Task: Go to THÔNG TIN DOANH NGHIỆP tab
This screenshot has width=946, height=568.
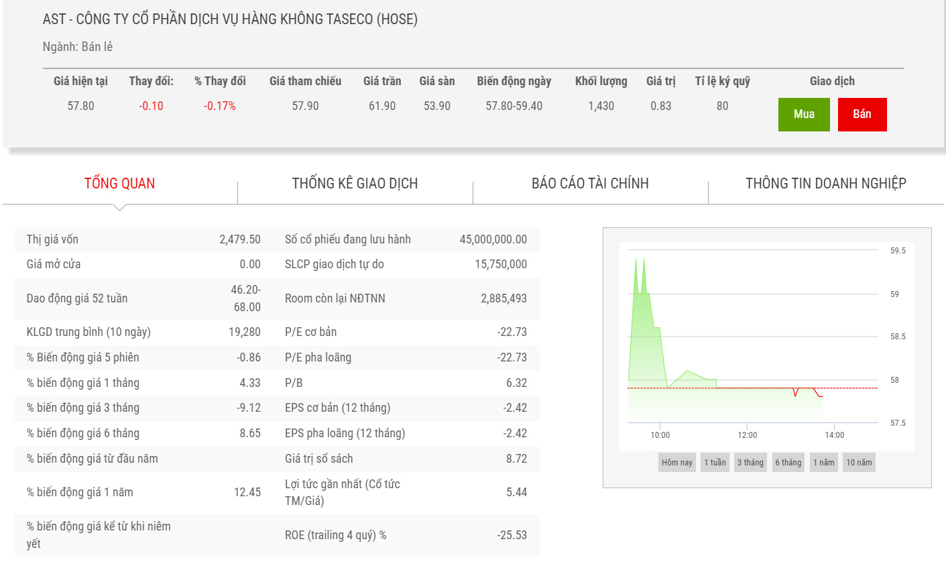Action: point(825,184)
